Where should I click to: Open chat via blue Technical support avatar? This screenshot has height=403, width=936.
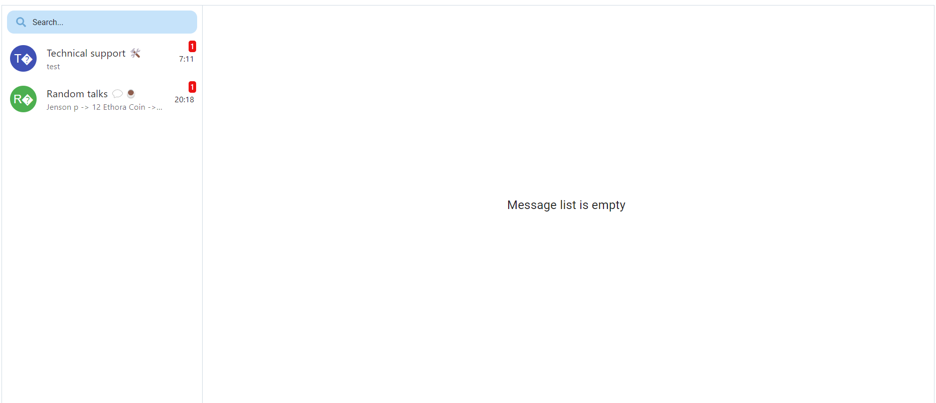(23, 59)
